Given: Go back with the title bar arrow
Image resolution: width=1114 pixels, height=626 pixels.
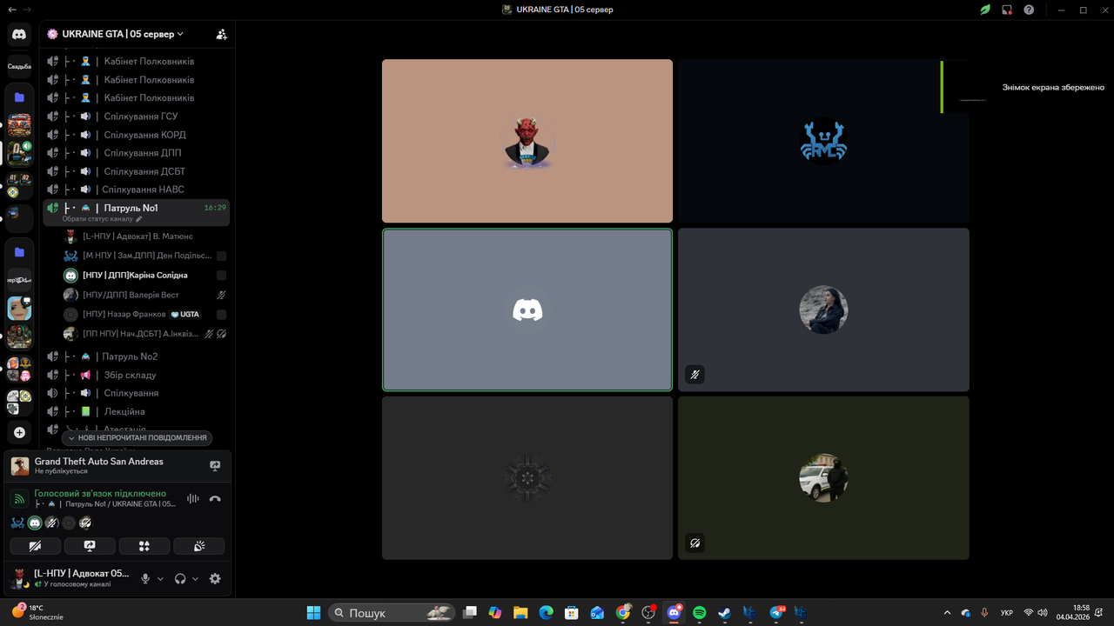Looking at the screenshot, I should [11, 10].
